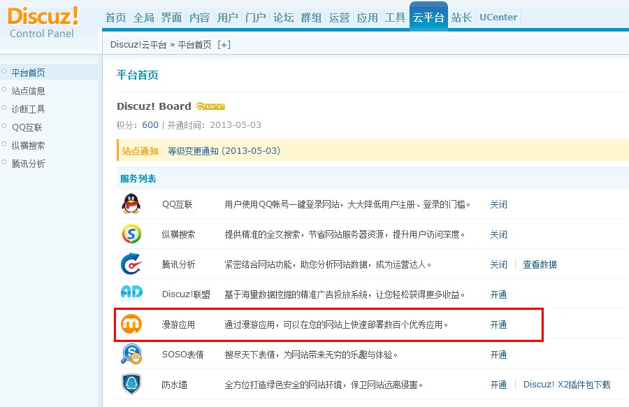Open the 论坛 top menu
The width and height of the screenshot is (629, 407).
coord(283,17)
